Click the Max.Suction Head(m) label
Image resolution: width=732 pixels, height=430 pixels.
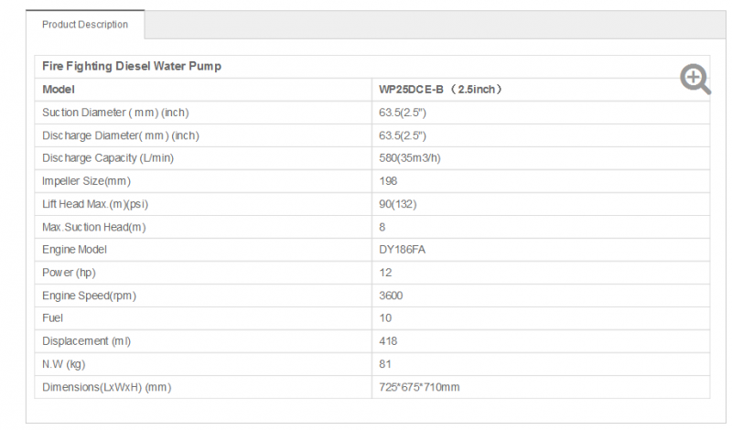tap(94, 227)
